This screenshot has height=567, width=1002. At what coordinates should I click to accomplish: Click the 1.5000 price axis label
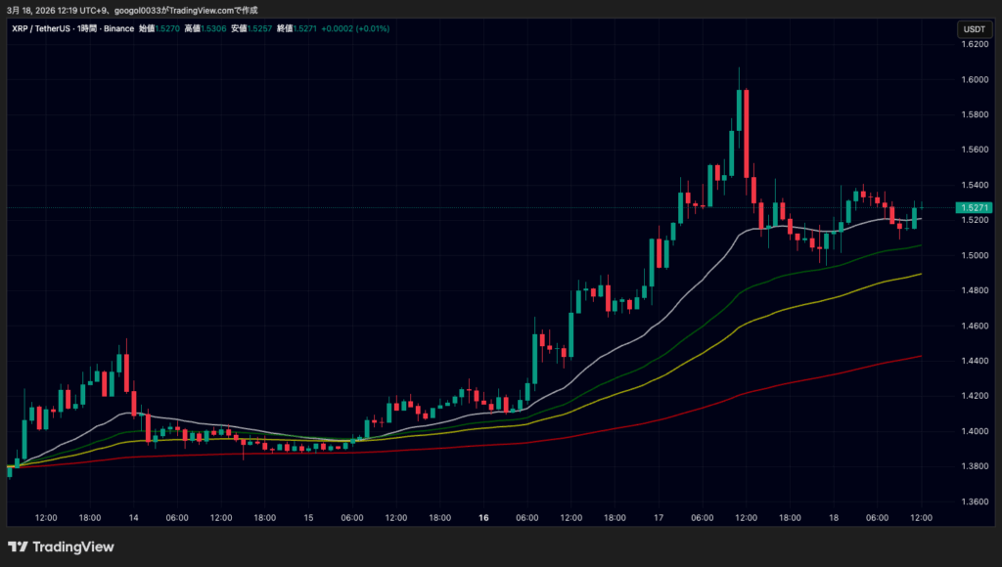pos(974,256)
